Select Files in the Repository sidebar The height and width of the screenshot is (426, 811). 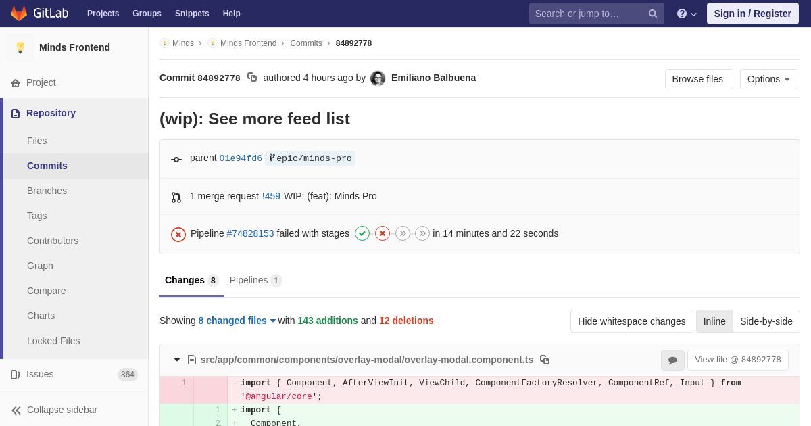click(x=74, y=141)
